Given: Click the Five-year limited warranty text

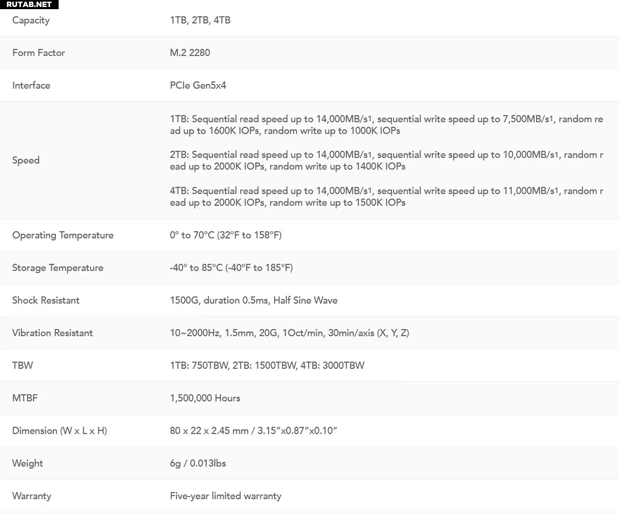Looking at the screenshot, I should [225, 496].
